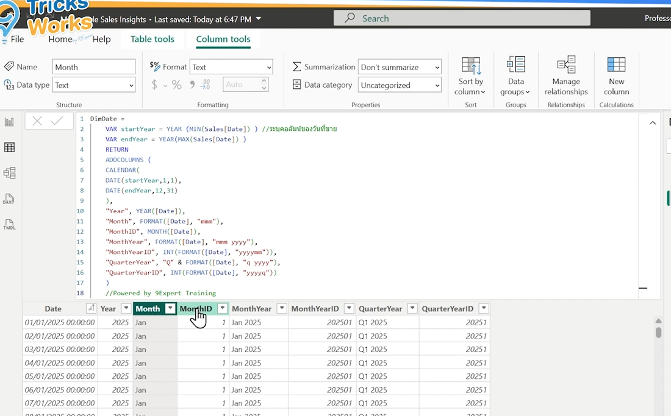
Task: Open DAX query view icon
Action: (x=9, y=199)
